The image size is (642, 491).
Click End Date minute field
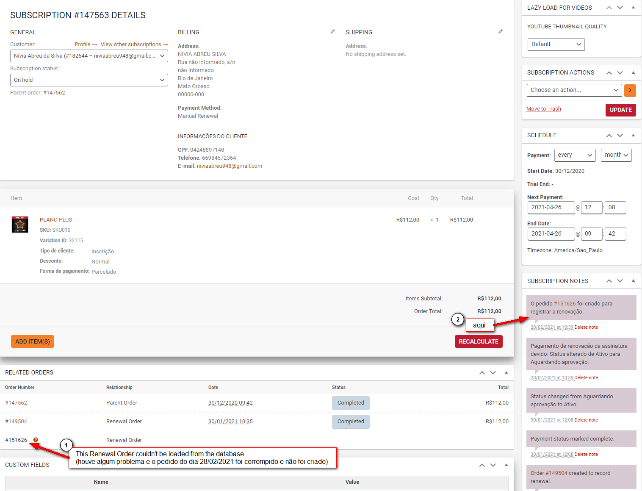pos(615,234)
